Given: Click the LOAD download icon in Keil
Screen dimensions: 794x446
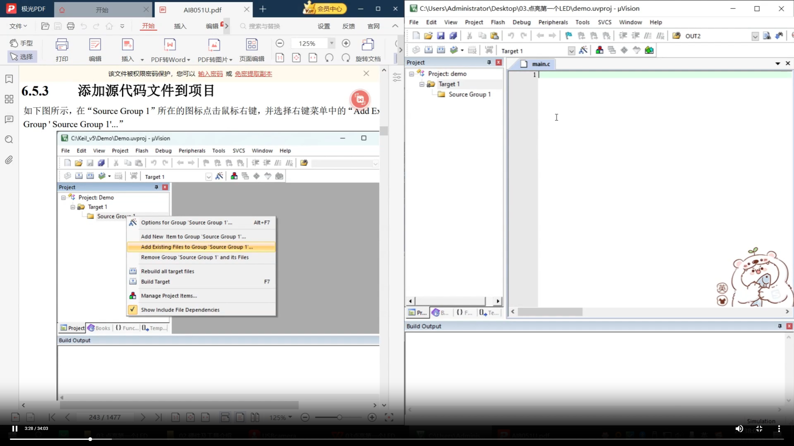Looking at the screenshot, I should [489, 50].
